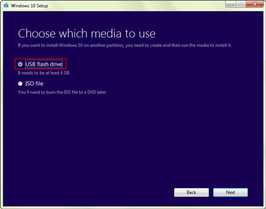
Task: Click the Windows 10 Setup title bar icon
Action: pyautogui.click(x=6, y=5)
